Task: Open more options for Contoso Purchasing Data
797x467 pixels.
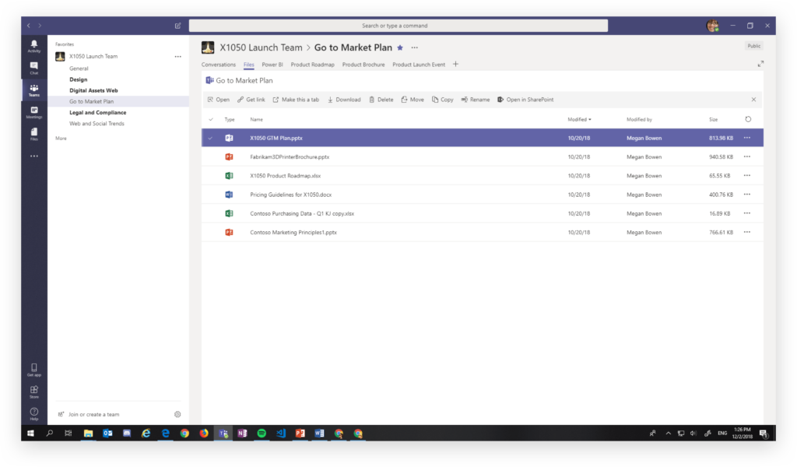Action: 746,213
